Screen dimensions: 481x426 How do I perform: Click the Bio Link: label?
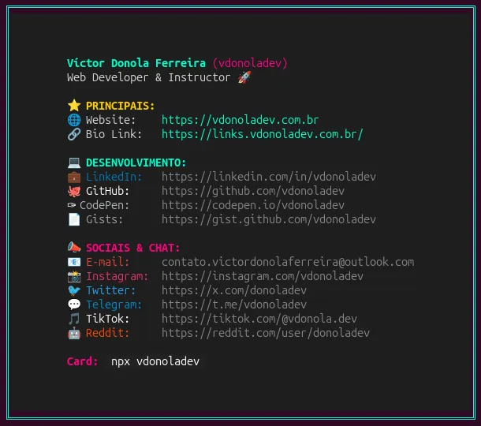pos(114,134)
